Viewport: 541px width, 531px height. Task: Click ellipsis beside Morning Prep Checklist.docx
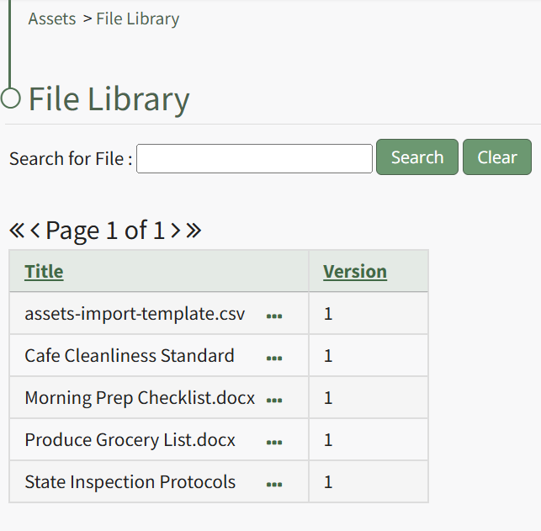tap(274, 401)
